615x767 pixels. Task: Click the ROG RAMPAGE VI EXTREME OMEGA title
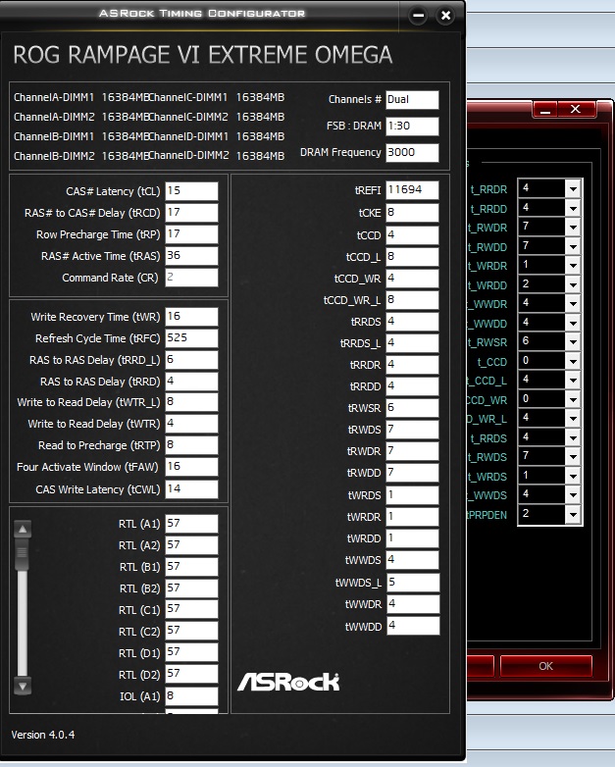[203, 55]
